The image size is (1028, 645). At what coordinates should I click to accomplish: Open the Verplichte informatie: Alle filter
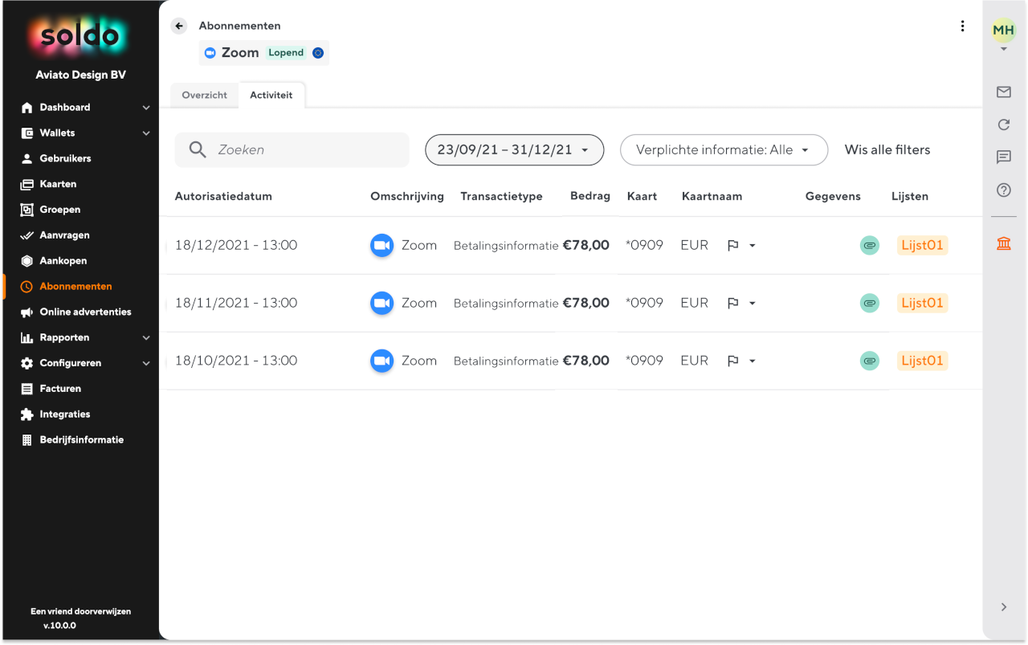tap(724, 149)
